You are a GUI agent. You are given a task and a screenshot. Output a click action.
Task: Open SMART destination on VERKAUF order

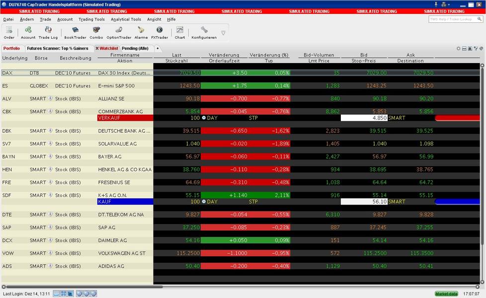click(x=397, y=118)
